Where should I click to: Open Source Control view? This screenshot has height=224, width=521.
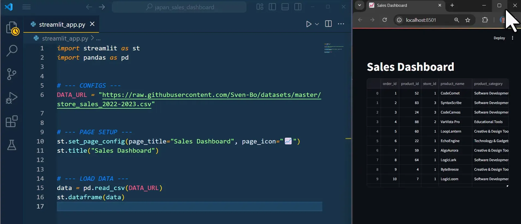[x=12, y=74]
